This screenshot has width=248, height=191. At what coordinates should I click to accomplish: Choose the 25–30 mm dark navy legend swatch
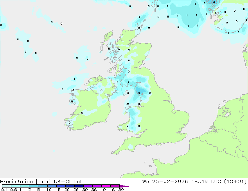pos(79,186)
